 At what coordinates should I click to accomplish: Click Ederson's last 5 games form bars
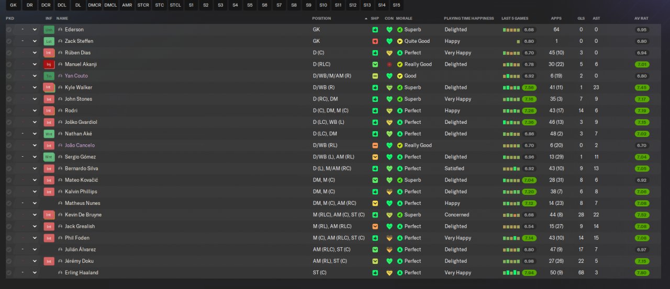point(511,30)
